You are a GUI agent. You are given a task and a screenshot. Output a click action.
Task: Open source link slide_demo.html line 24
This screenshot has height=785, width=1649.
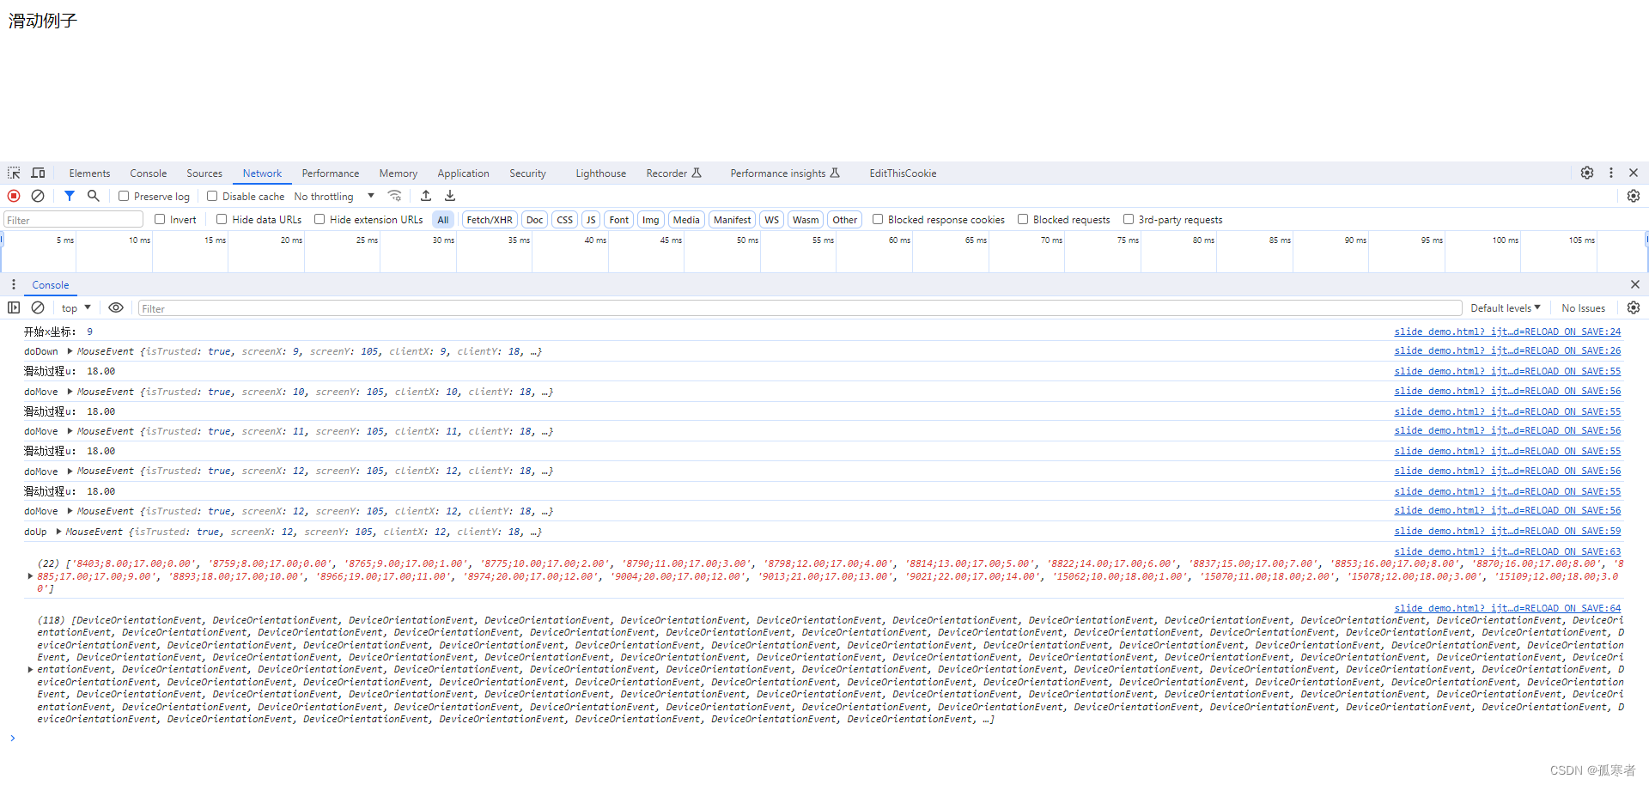click(1507, 332)
